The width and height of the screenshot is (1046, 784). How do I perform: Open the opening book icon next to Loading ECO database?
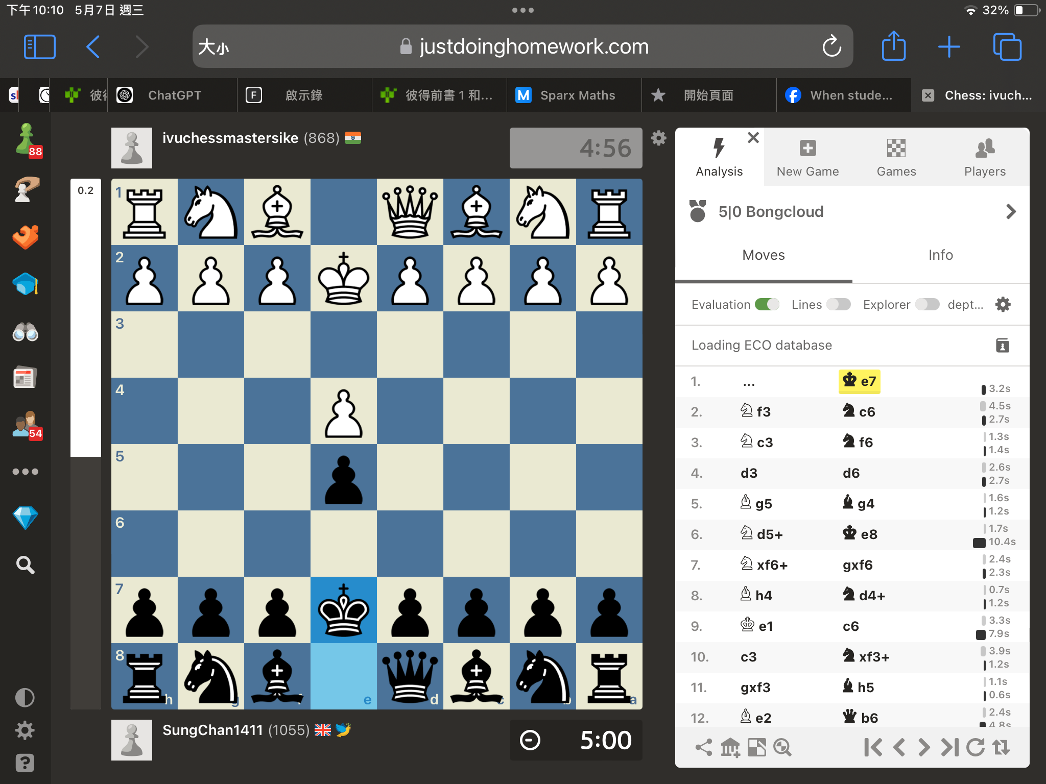(1002, 346)
